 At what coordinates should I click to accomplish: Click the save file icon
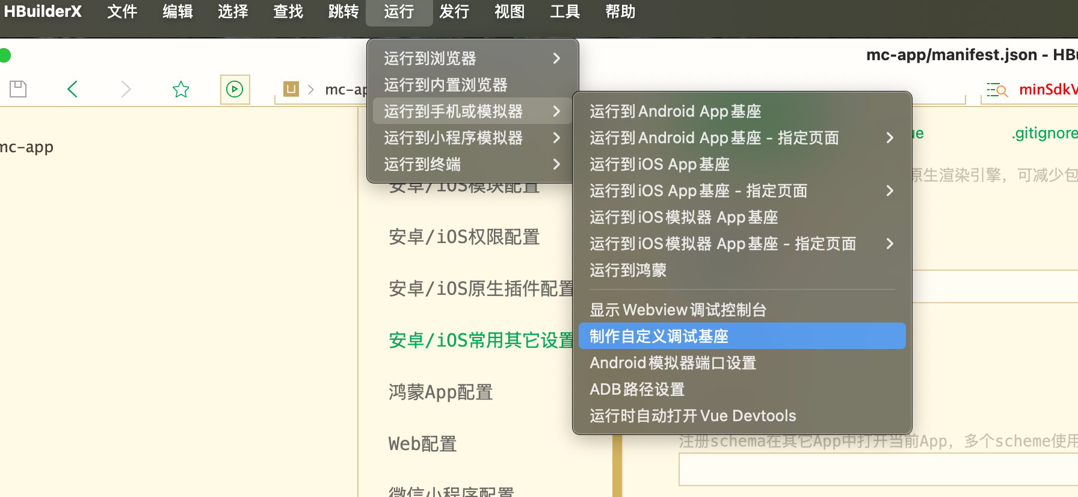click(x=18, y=89)
